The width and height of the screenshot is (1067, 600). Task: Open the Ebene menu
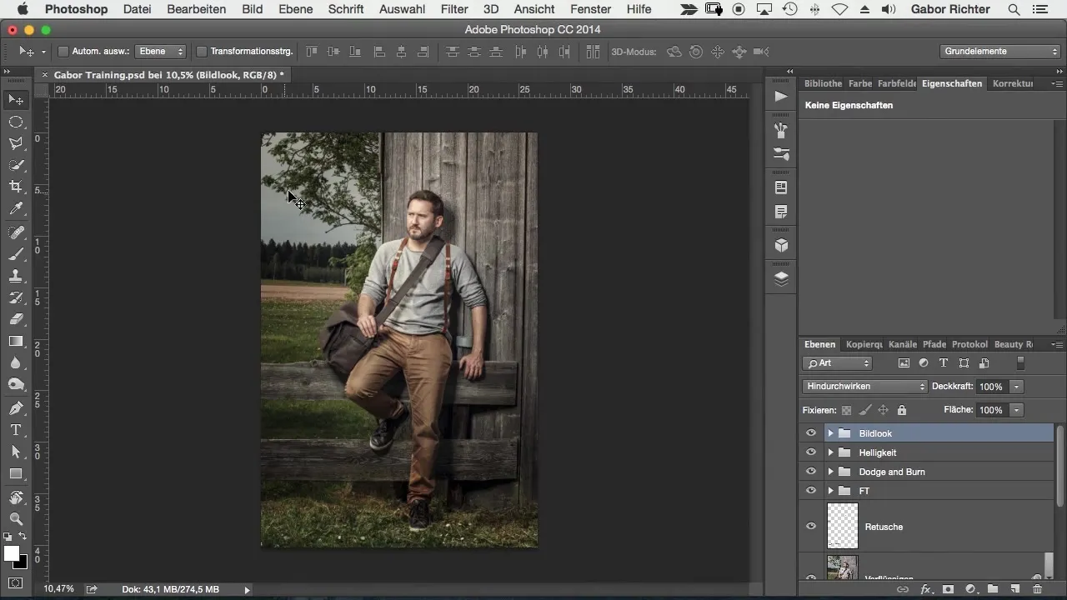click(x=296, y=9)
